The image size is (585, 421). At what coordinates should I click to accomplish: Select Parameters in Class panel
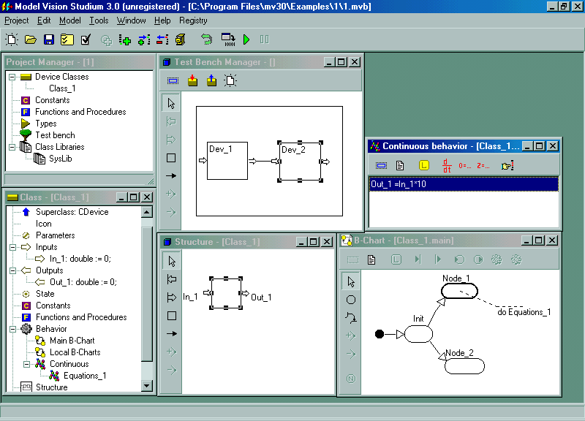(56, 235)
